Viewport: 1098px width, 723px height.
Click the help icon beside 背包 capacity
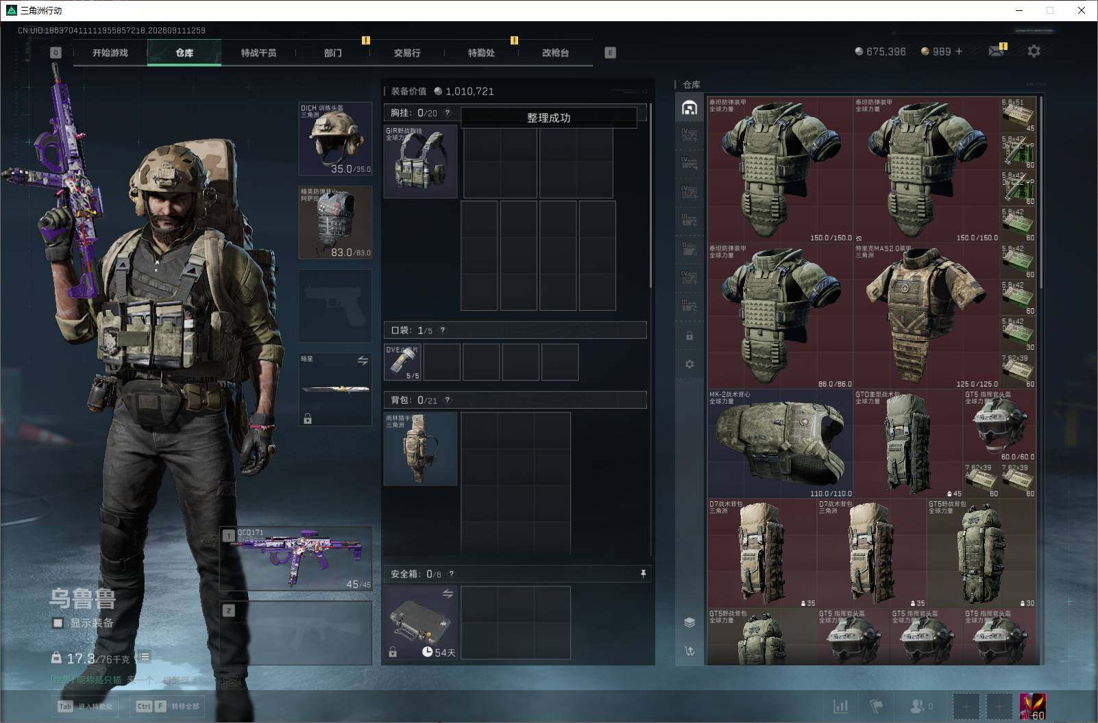coord(448,400)
